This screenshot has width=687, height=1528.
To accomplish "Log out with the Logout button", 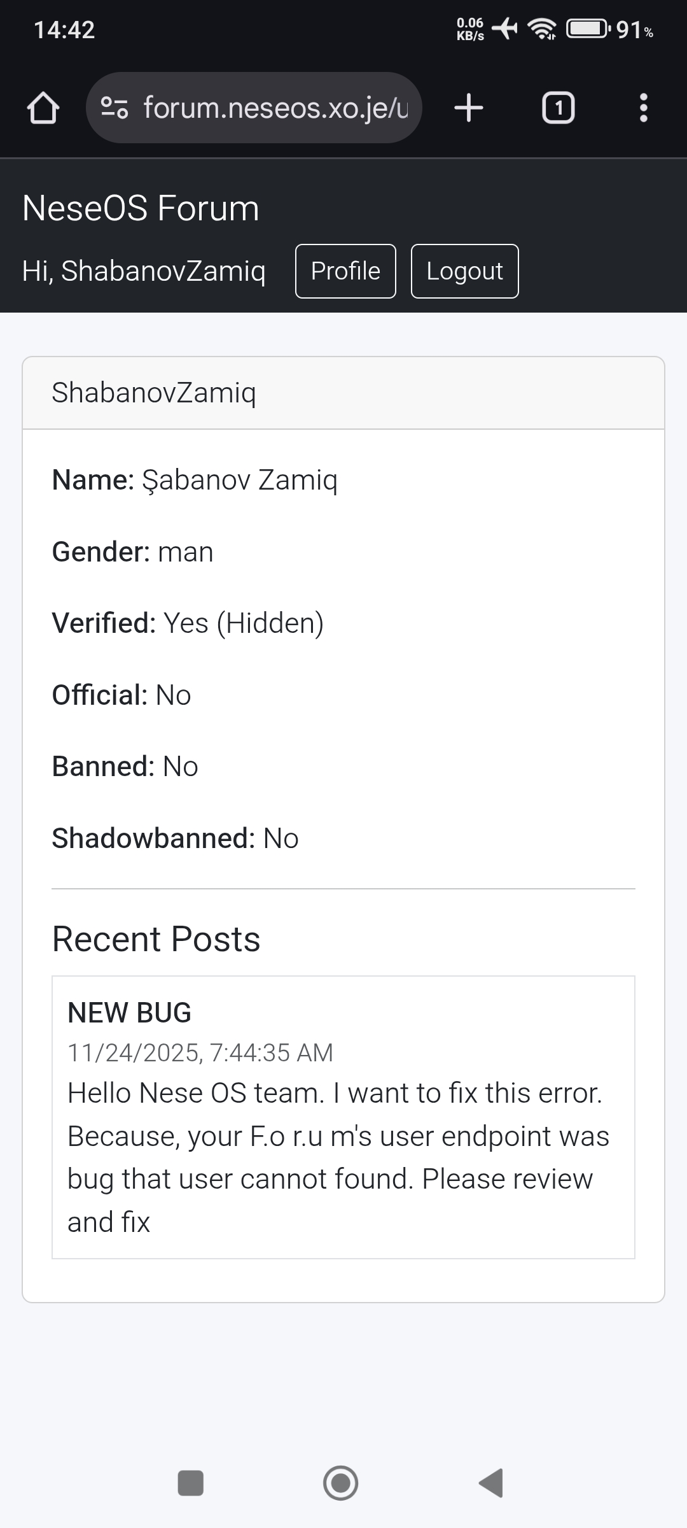I will 464,271.
